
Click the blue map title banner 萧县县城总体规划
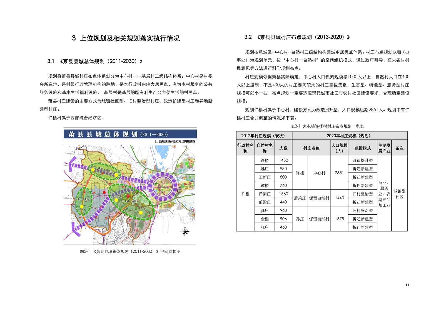(x=130, y=134)
